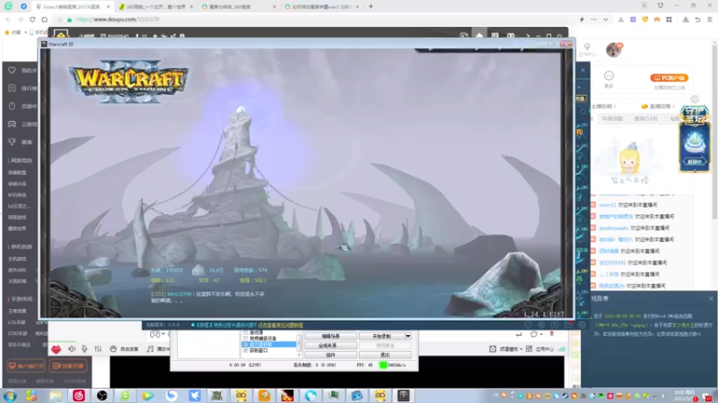Open the file explorer folder on the taskbar
718x403 pixels.
coord(56,395)
